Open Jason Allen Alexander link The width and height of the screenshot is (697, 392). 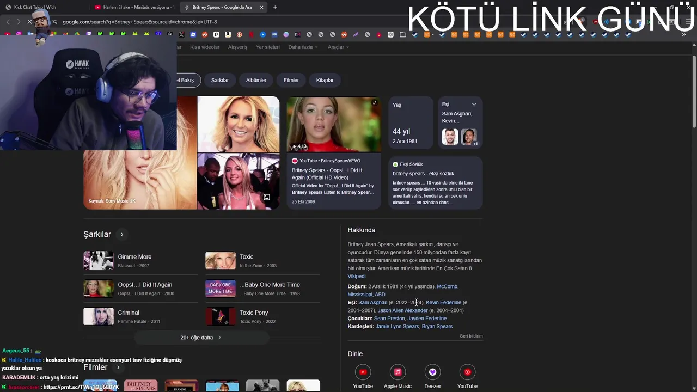(x=402, y=311)
